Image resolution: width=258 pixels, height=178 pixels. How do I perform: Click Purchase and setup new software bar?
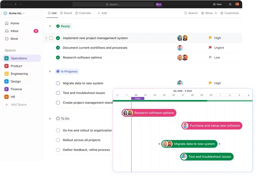coord(212,126)
